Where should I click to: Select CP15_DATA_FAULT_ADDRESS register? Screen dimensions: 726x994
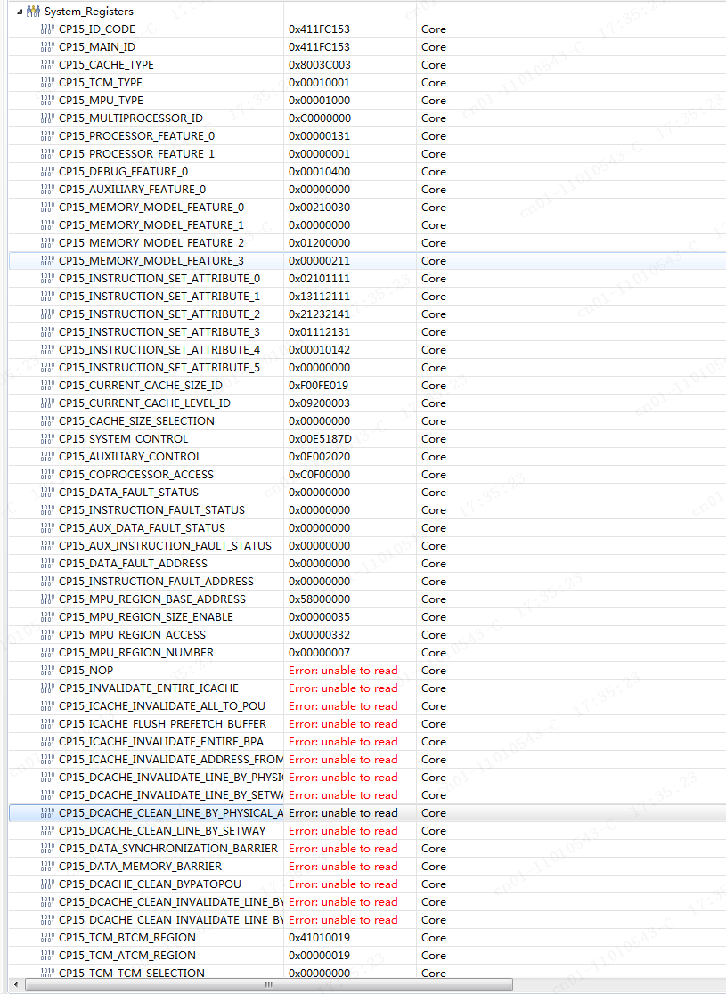tap(133, 564)
